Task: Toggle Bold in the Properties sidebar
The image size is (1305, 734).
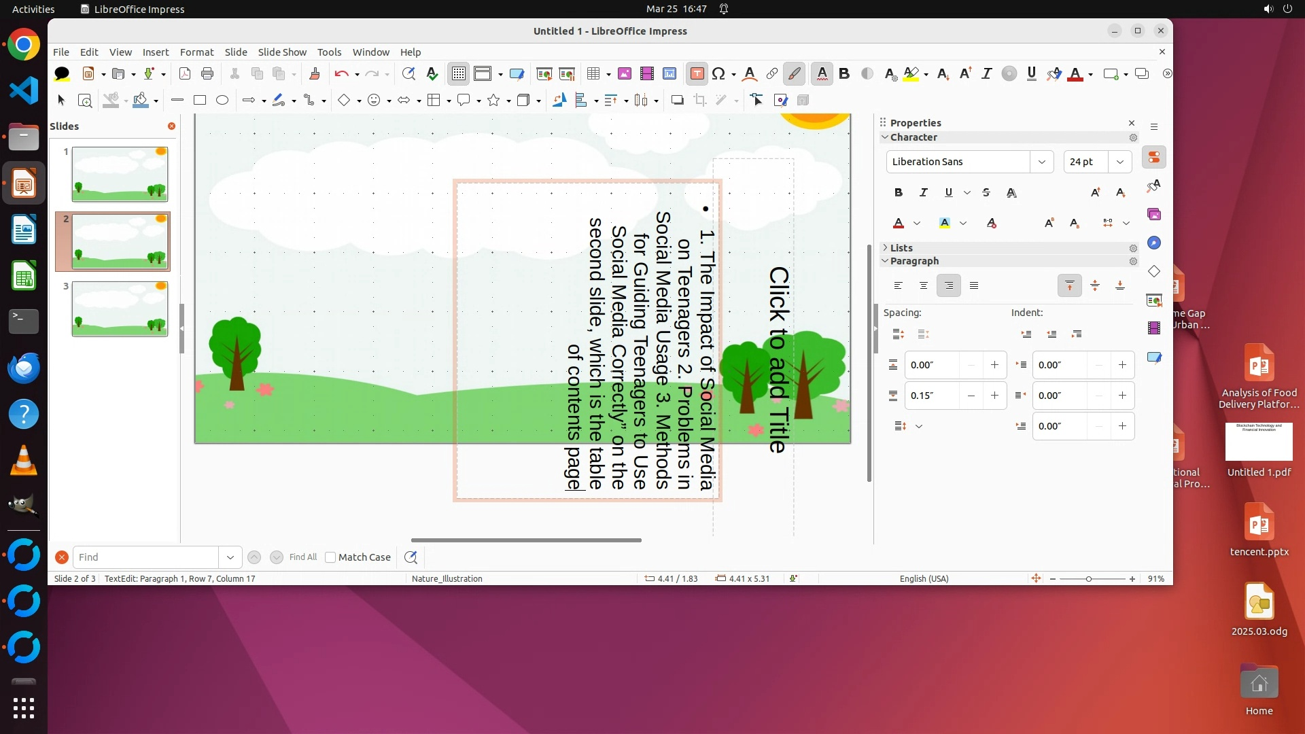Action: coord(899,193)
